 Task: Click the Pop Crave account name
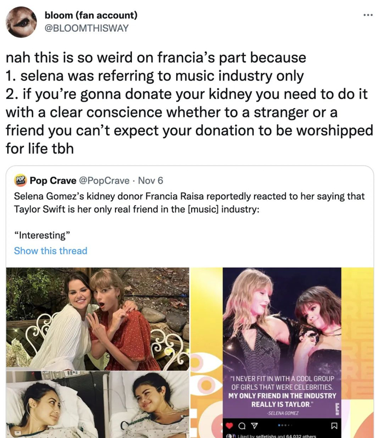point(53,180)
